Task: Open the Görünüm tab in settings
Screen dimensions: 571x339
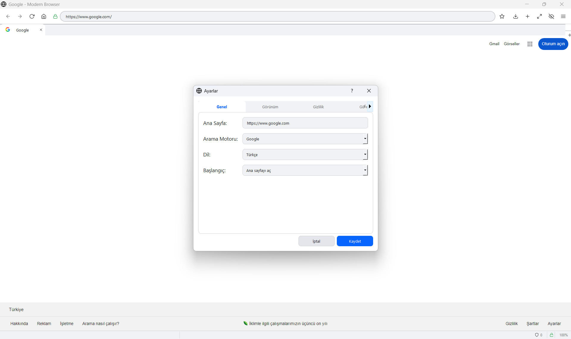Action: [x=270, y=107]
